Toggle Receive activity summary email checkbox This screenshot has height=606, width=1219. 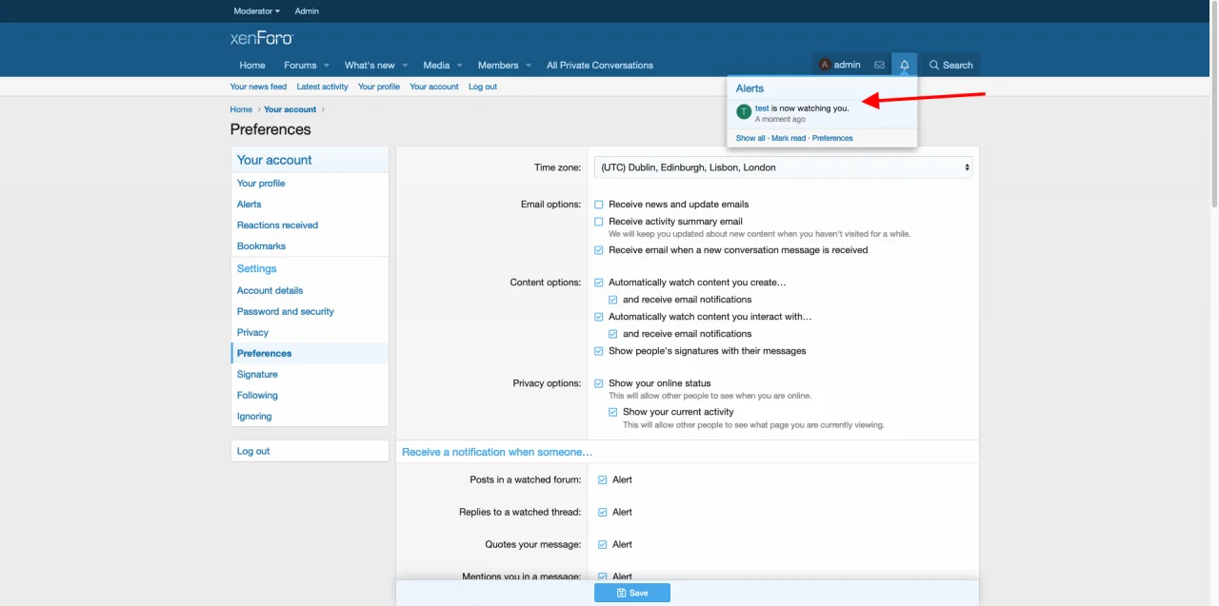[x=599, y=222]
